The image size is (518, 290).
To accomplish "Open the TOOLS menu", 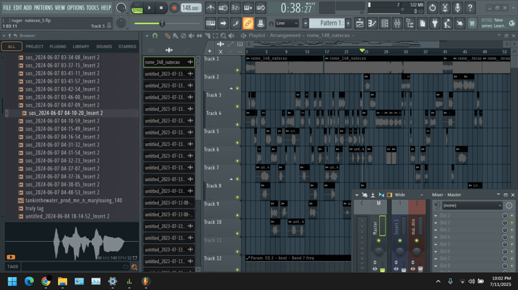I will click(93, 8).
